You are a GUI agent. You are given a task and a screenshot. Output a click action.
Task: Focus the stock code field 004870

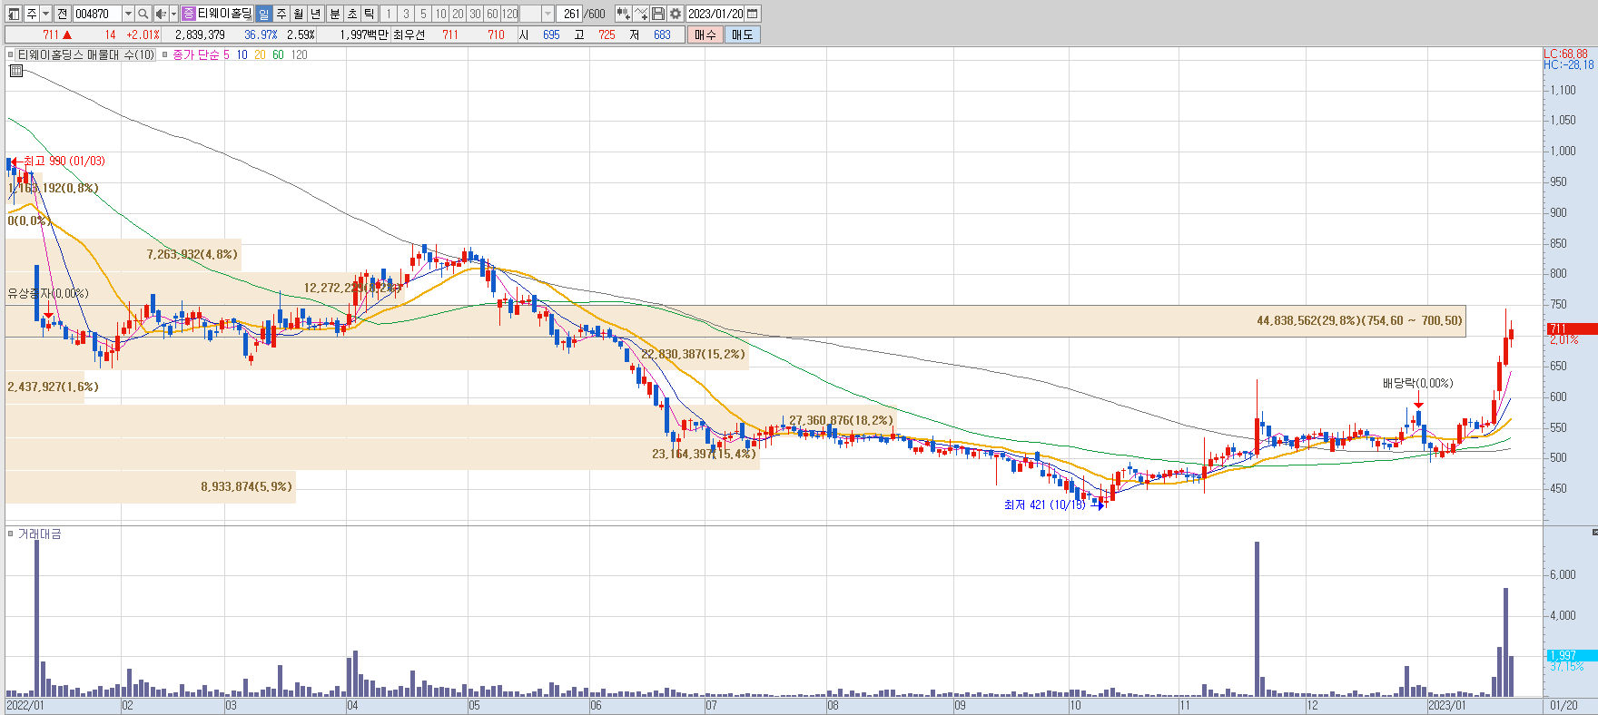click(96, 14)
